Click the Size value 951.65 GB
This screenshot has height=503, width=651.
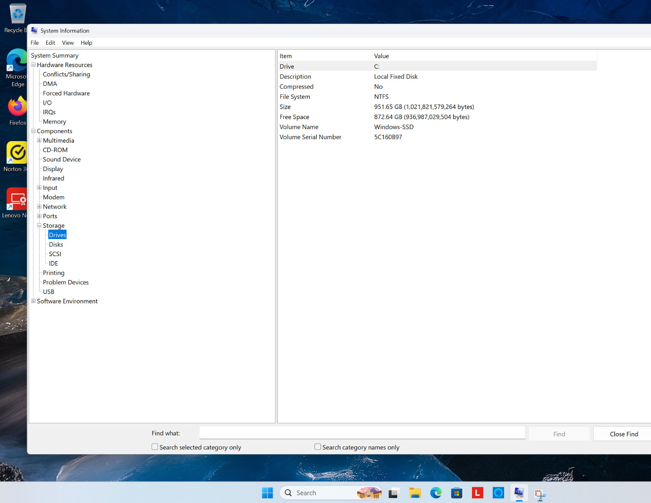(x=424, y=107)
